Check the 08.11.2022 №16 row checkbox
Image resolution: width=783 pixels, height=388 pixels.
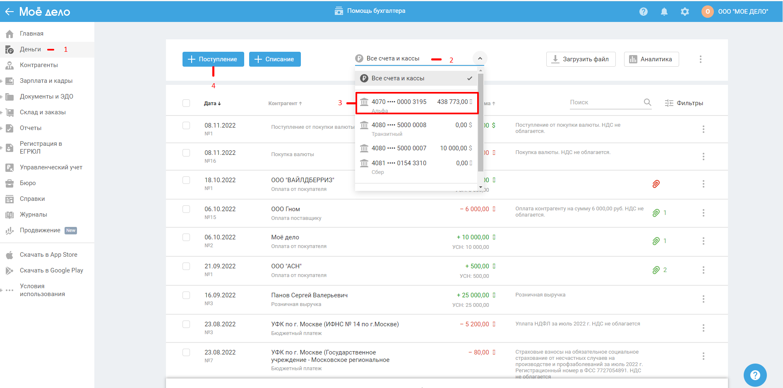pyautogui.click(x=186, y=153)
